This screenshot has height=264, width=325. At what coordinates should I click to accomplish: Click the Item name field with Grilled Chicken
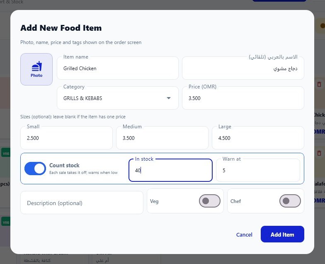coord(118,68)
